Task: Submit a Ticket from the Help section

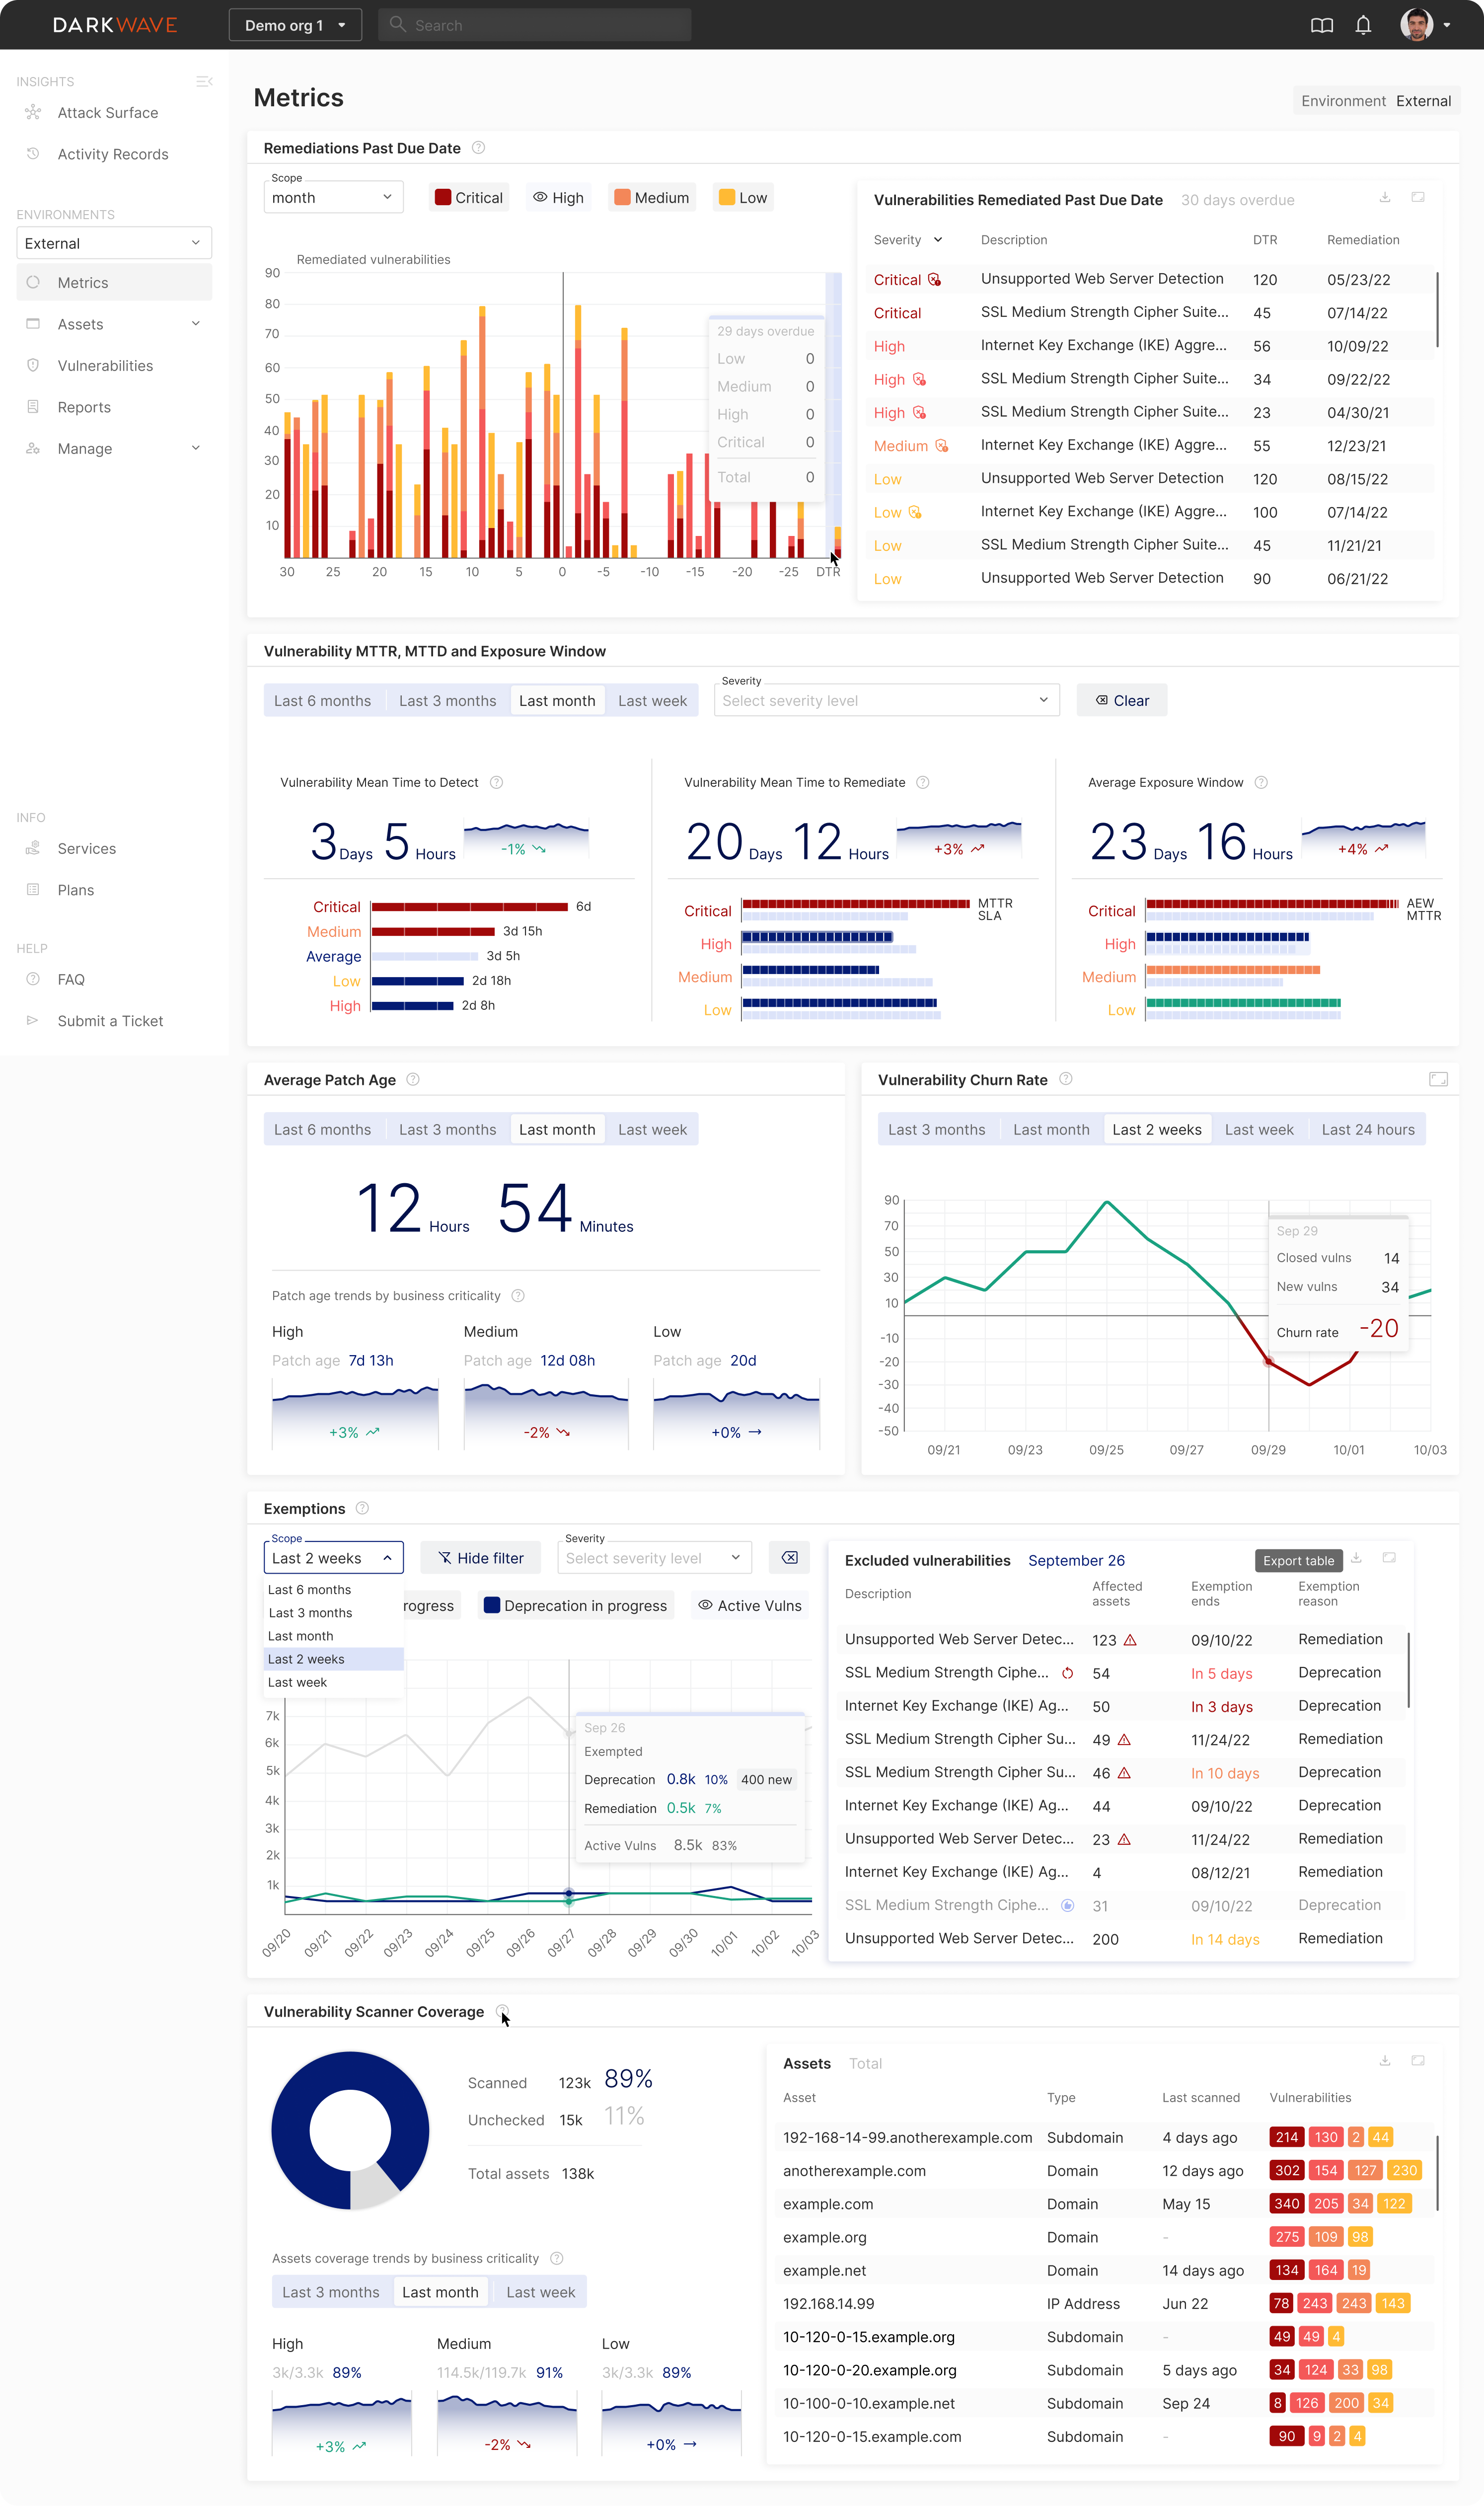Action: (110, 1020)
